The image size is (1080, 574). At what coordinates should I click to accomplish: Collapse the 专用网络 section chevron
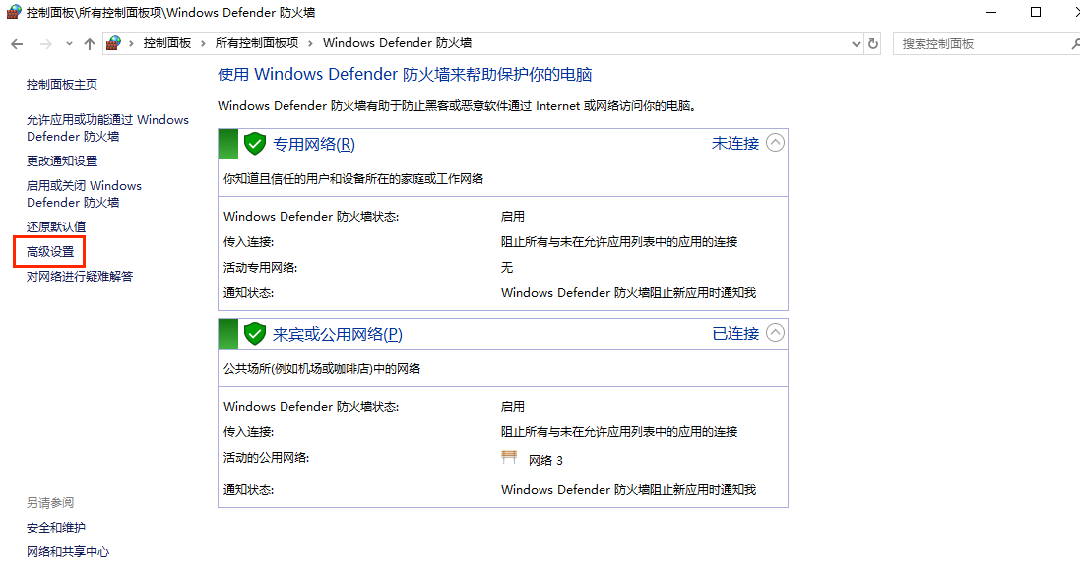point(776,143)
